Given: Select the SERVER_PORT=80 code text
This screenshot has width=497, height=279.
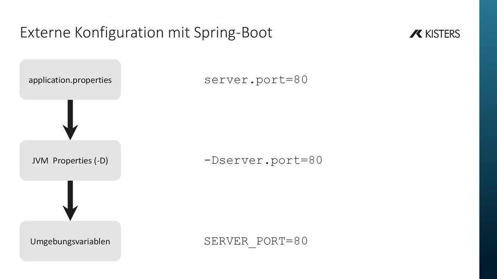Looking at the screenshot, I should 256,241.
